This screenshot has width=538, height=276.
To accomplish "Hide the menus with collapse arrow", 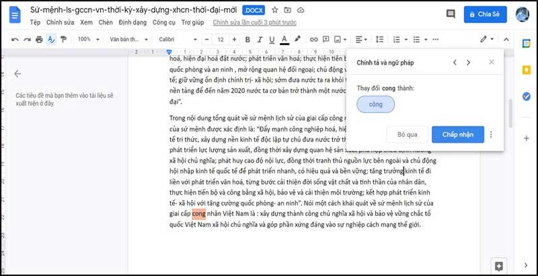I will [x=506, y=40].
